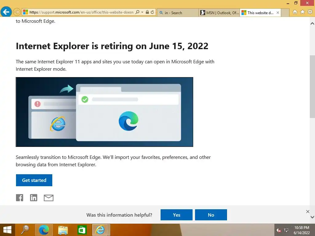Dismiss the feedback bar with X

tap(308, 211)
